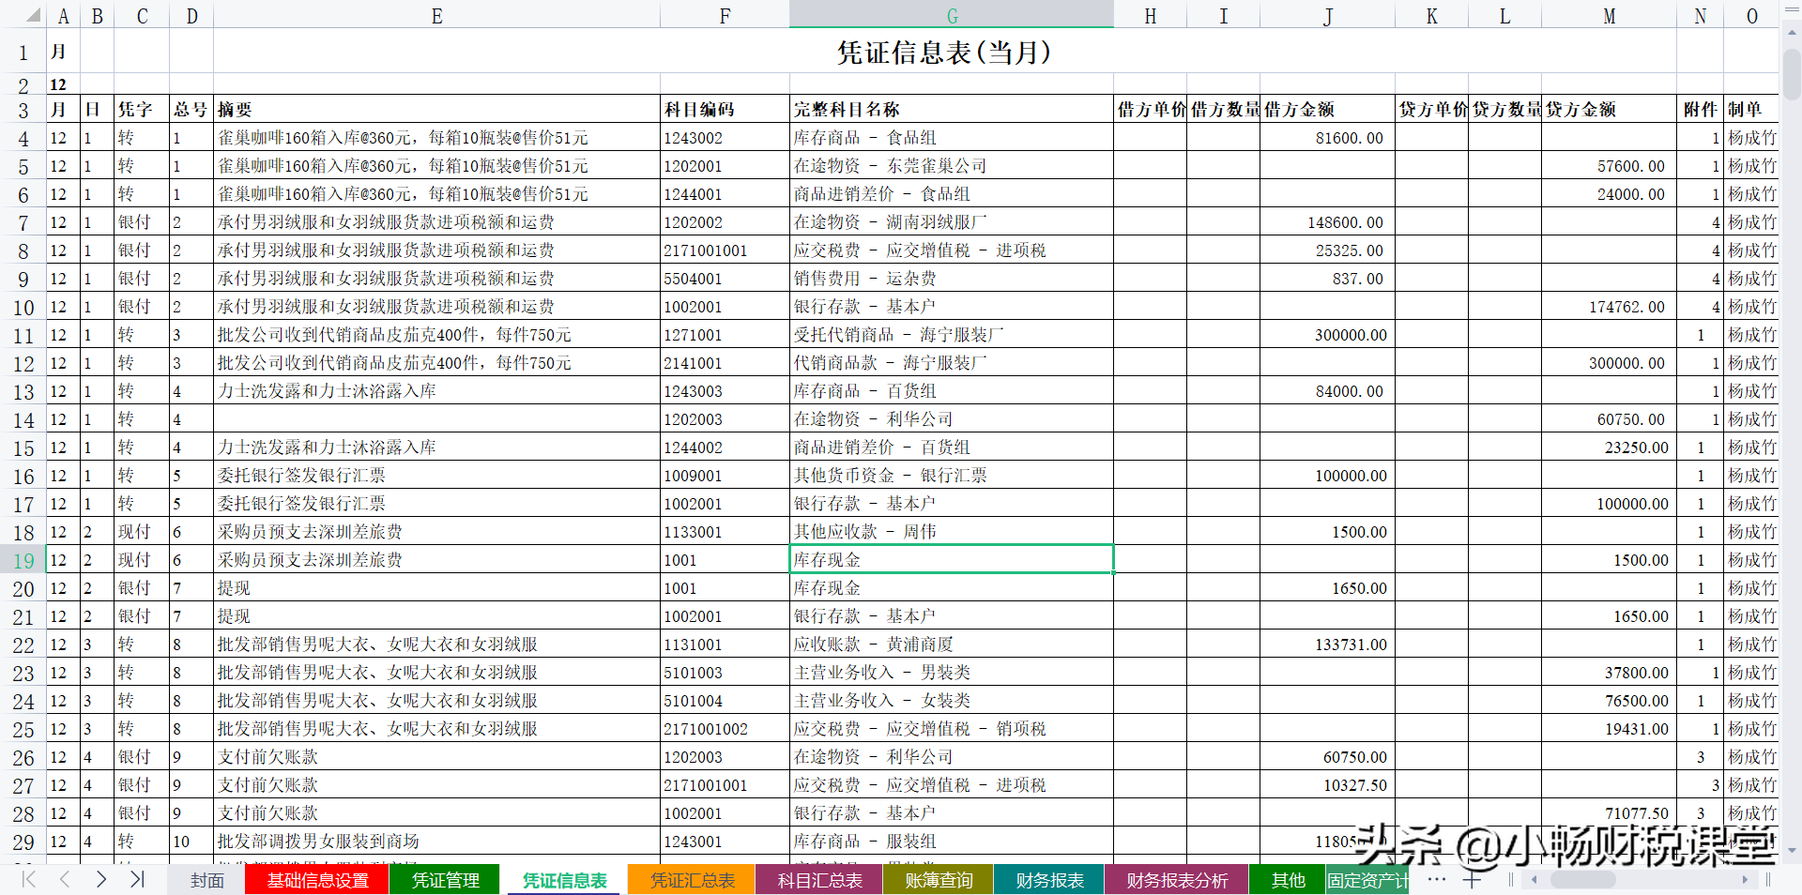Switch to the 科目汇总表 sheet
Image resolution: width=1802 pixels, height=895 pixels.
point(818,880)
